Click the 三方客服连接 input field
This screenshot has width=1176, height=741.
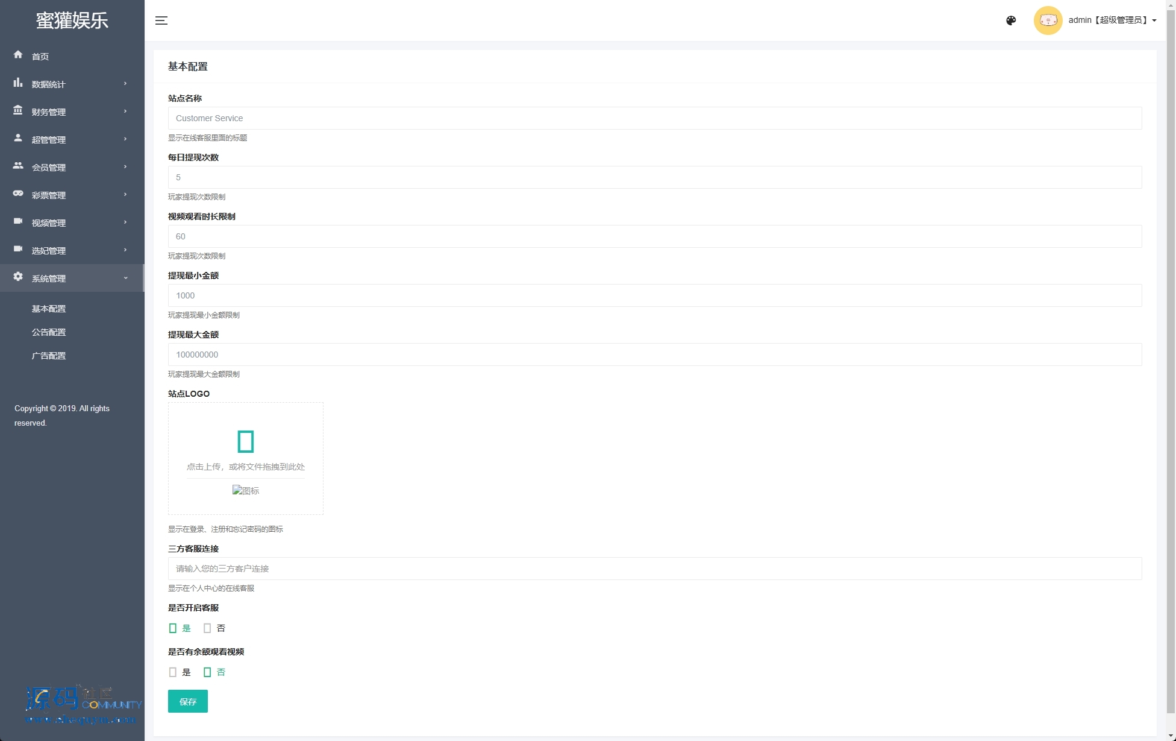pos(654,569)
